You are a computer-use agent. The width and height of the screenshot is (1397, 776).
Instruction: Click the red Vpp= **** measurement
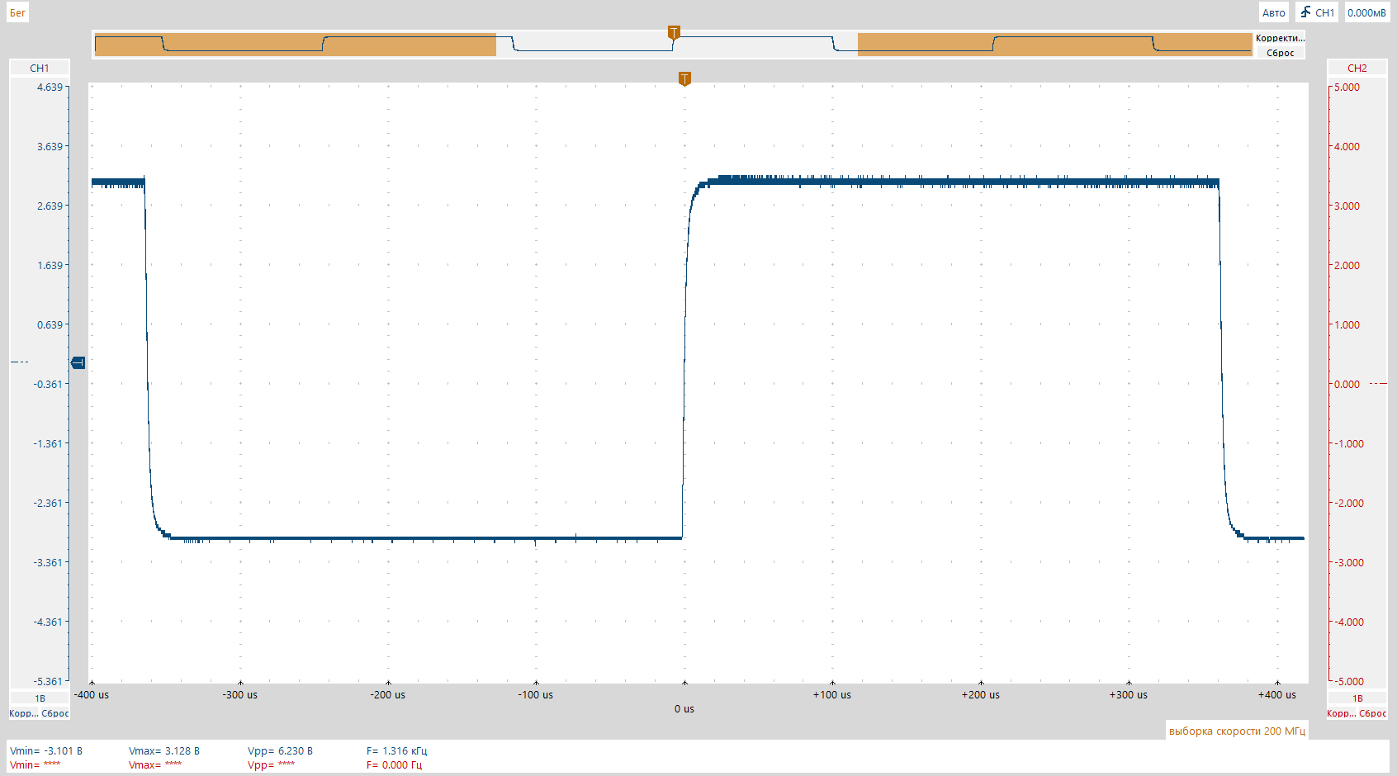pyautogui.click(x=271, y=764)
